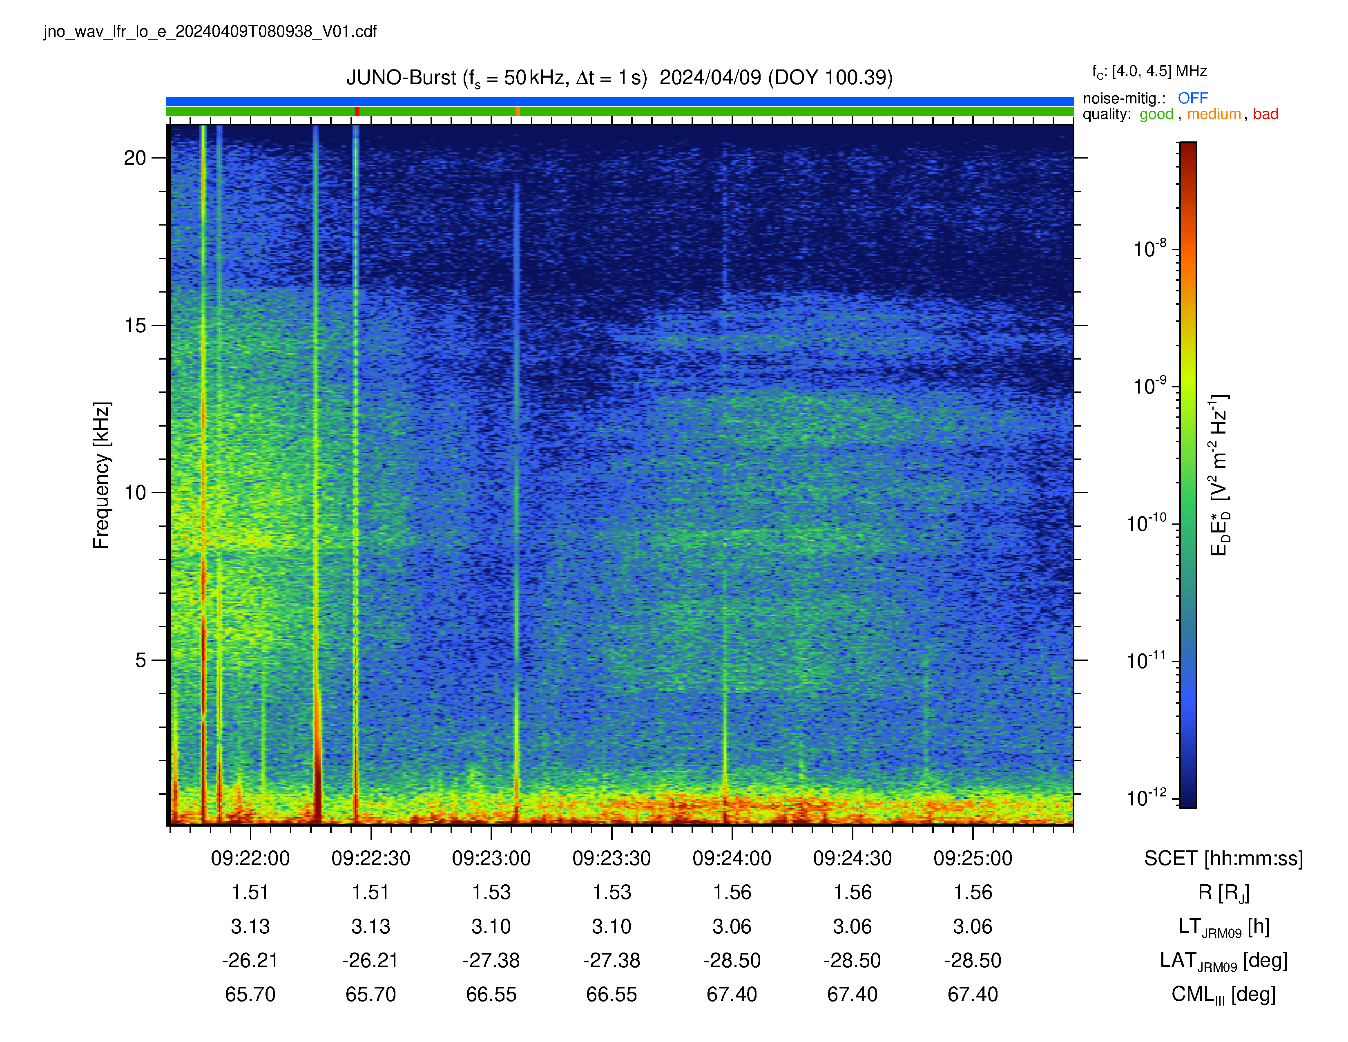Image resolution: width=1348 pixels, height=1042 pixels.
Task: Click the orange 'medium' quality legend label
Action: (x=1214, y=114)
